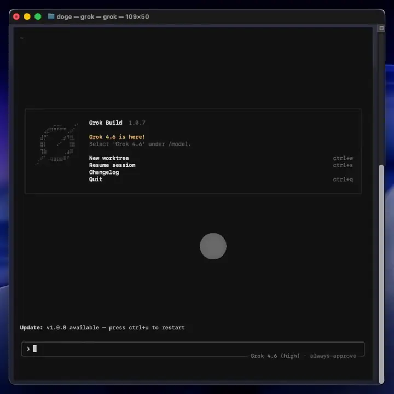Click the 1.0.7 version number

(x=137, y=123)
